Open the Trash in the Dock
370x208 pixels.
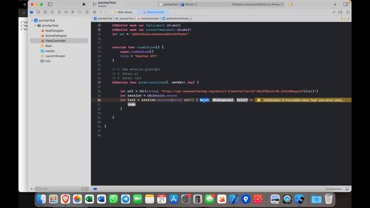[x=328, y=199]
